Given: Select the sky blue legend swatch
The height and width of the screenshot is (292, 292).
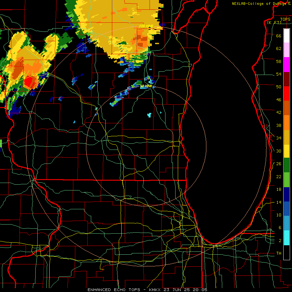Looking at the screenshot, I should tap(286, 223).
